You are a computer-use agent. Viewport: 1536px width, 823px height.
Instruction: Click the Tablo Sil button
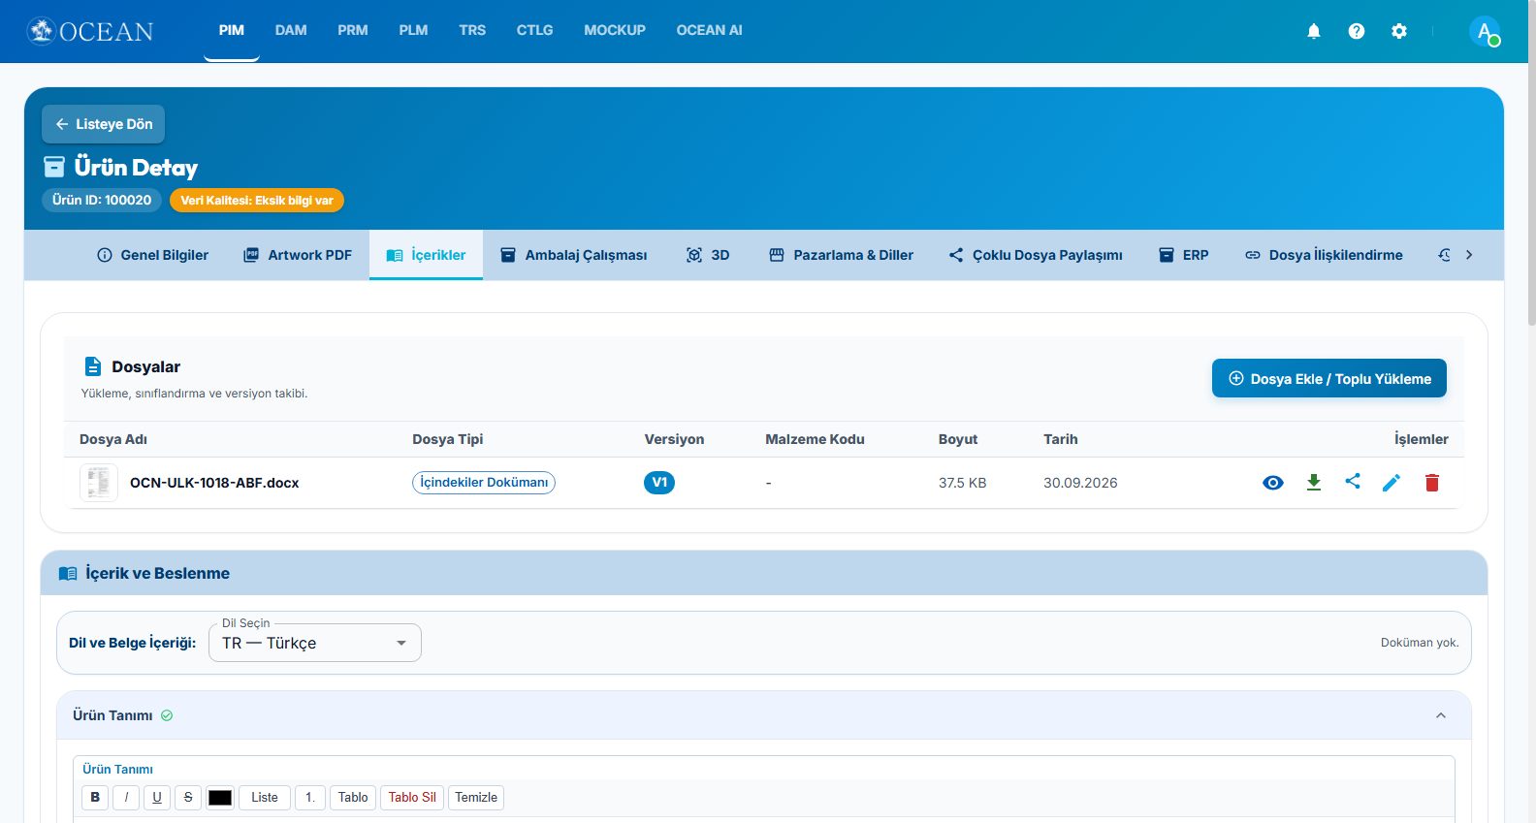pyautogui.click(x=412, y=798)
